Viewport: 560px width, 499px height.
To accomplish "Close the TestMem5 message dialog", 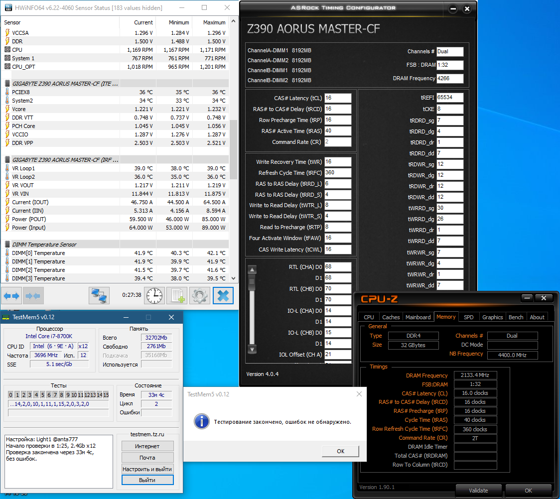I will tap(359, 394).
